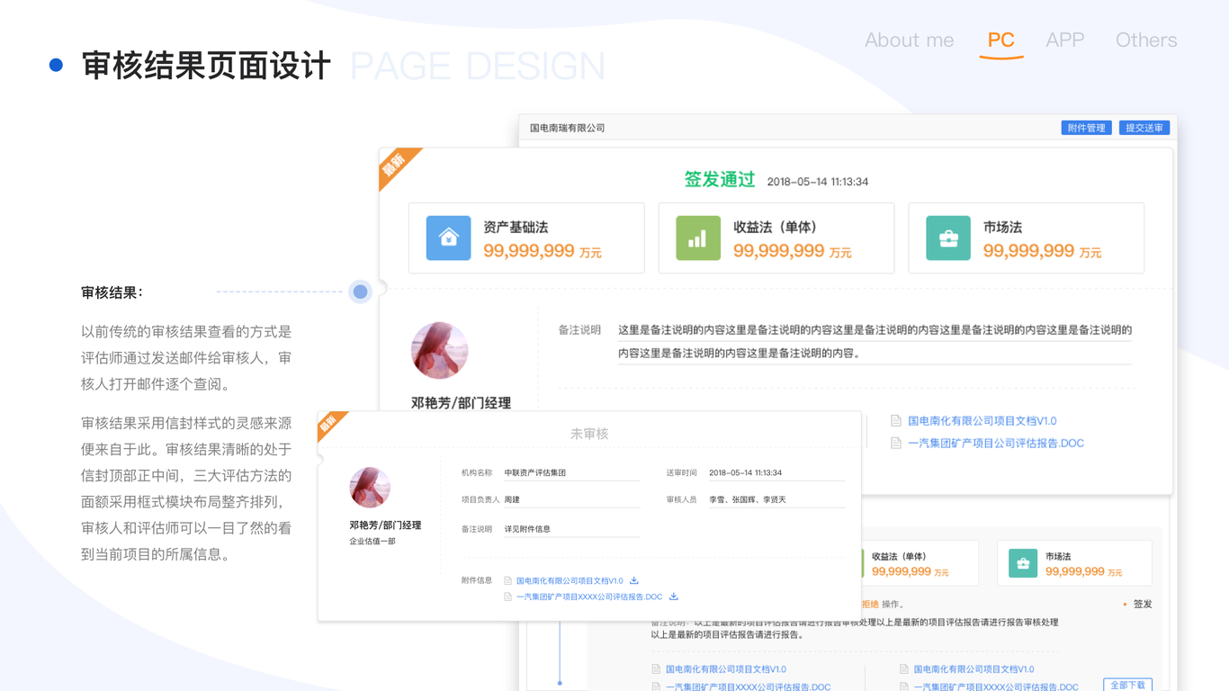1229x691 pixels.
Task: Click the 机构名称 field 中联资产评估集团
Action: click(571, 473)
